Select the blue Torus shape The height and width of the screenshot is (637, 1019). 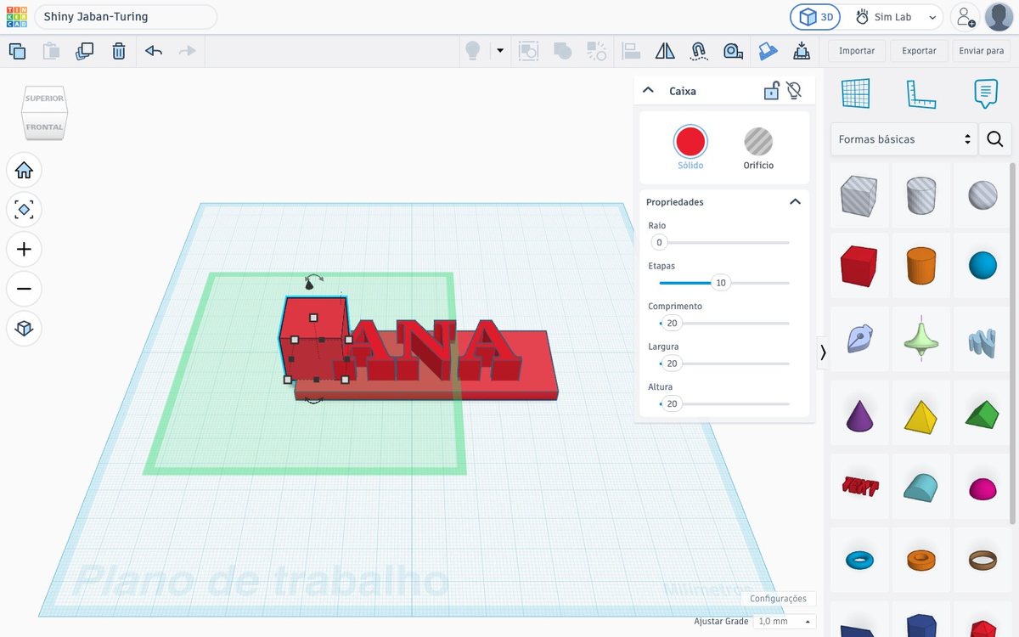click(859, 560)
